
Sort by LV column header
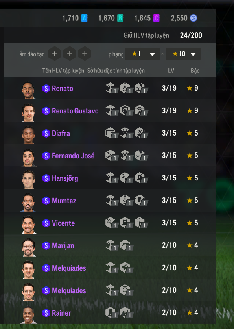tap(171, 71)
